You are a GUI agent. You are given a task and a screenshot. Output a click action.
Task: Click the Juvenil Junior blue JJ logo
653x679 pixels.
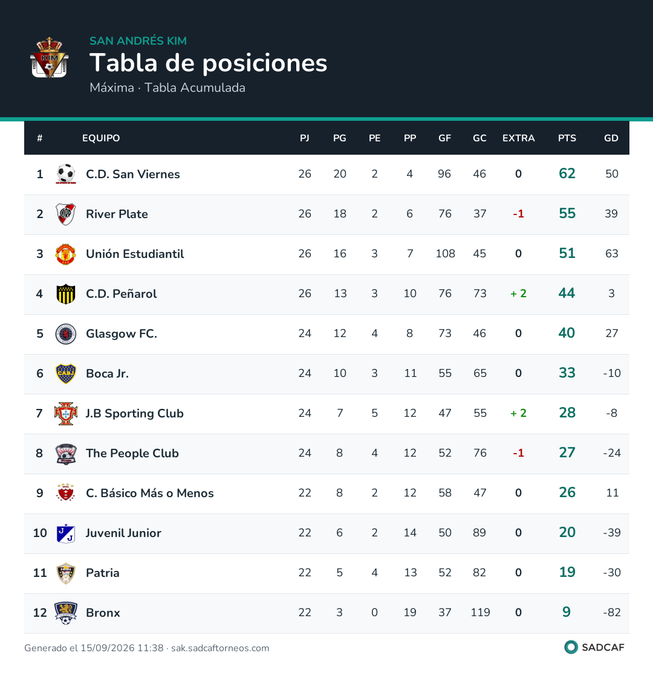pyautogui.click(x=66, y=533)
